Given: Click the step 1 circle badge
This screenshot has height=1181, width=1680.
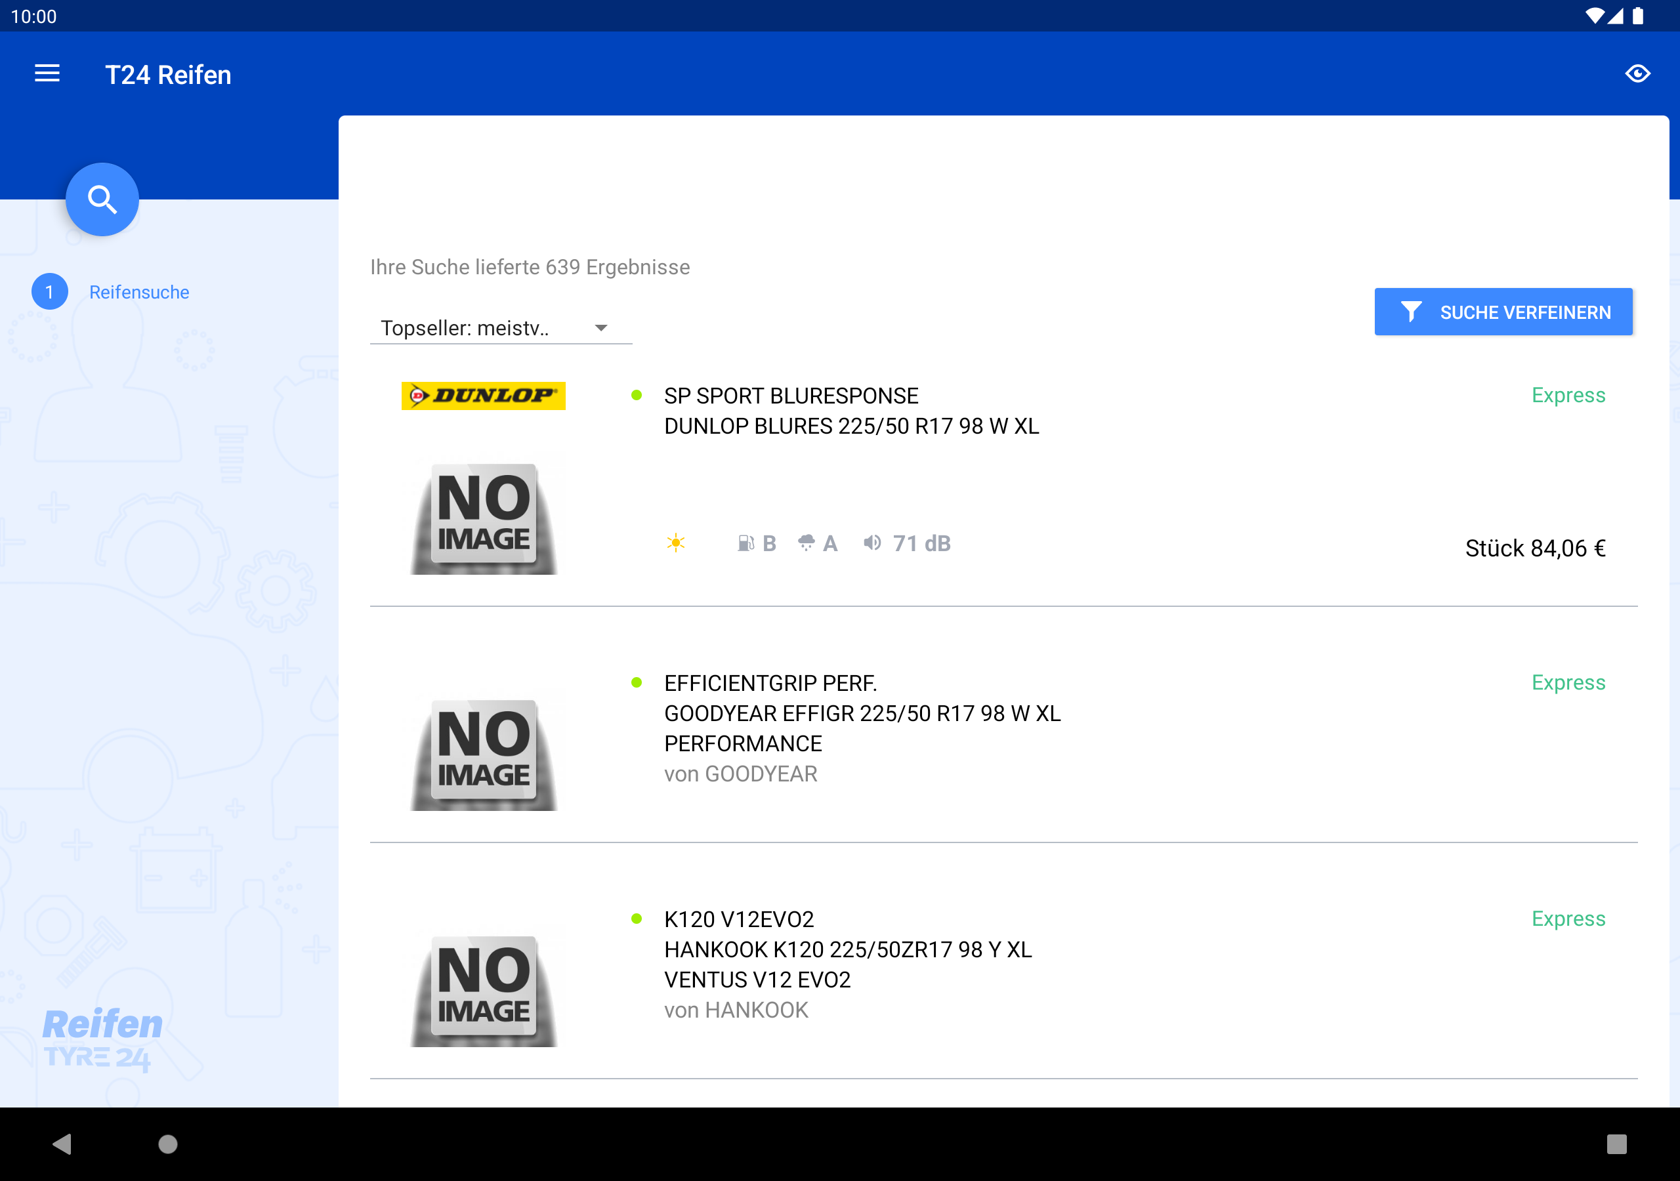Looking at the screenshot, I should [50, 292].
